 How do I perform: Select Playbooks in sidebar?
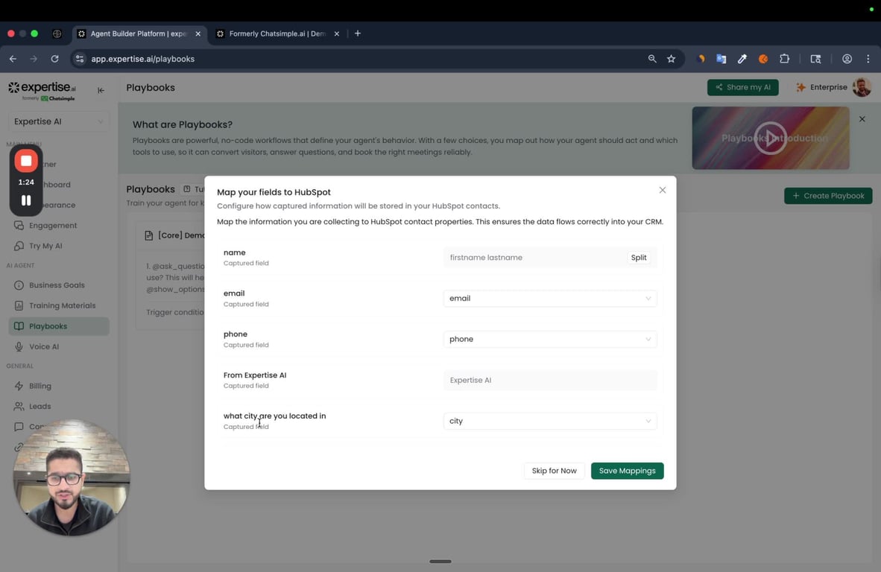click(58, 326)
